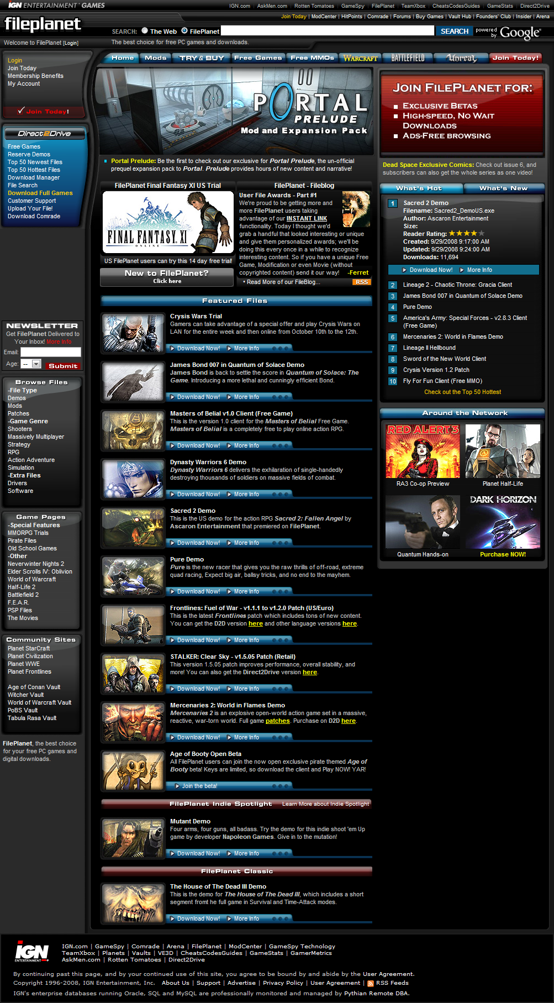Open Privacy Policy in footer
Viewport: 554px width, 1003px height.
(283, 983)
